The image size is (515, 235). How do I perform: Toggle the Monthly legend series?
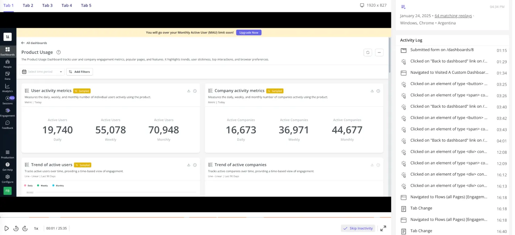pos(58,186)
